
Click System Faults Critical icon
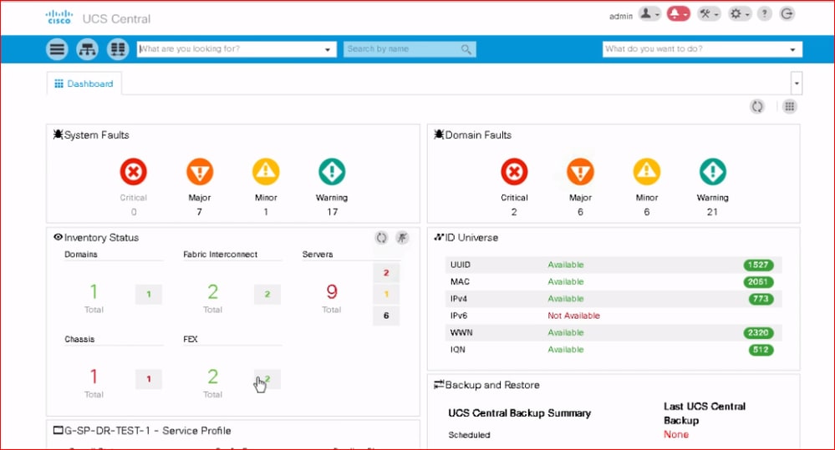tap(133, 172)
